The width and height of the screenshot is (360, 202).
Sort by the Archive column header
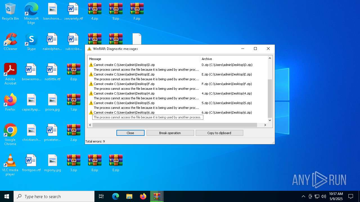233,59
